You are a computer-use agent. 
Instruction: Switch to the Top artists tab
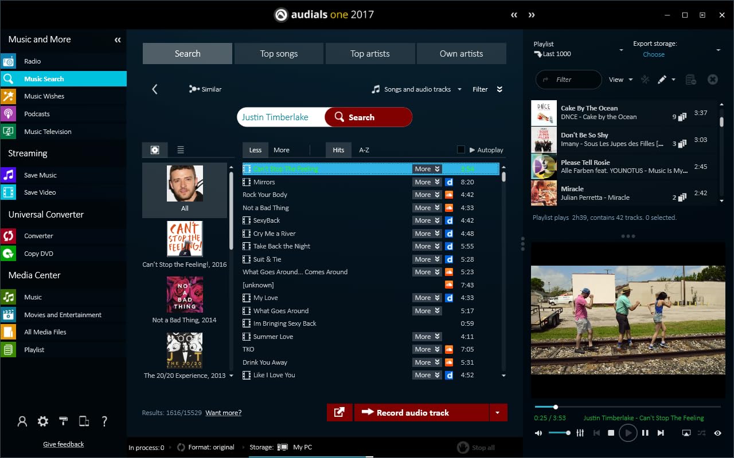[370, 54]
